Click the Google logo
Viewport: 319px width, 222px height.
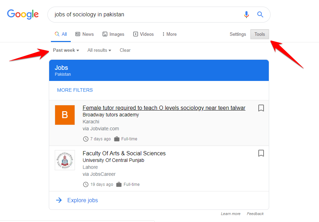[x=23, y=14]
